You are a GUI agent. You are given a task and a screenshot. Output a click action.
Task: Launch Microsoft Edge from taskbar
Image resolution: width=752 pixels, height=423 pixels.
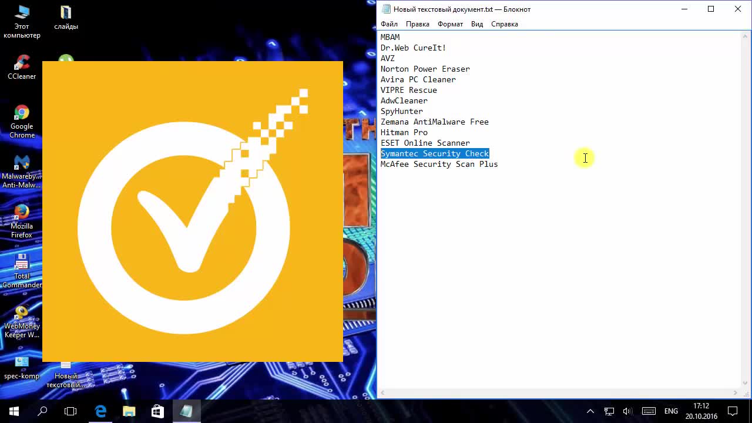coord(100,411)
